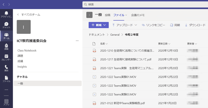Open the Files (ファイル) sidebar icon
Viewport: 208px width, 108px height.
6,79
